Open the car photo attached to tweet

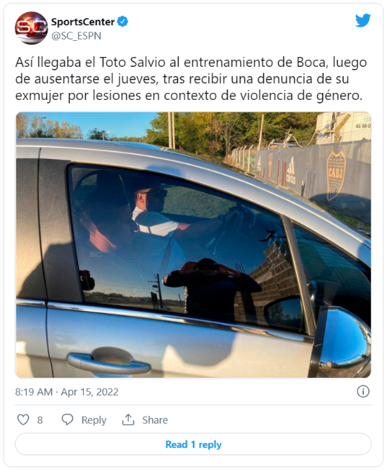193,245
